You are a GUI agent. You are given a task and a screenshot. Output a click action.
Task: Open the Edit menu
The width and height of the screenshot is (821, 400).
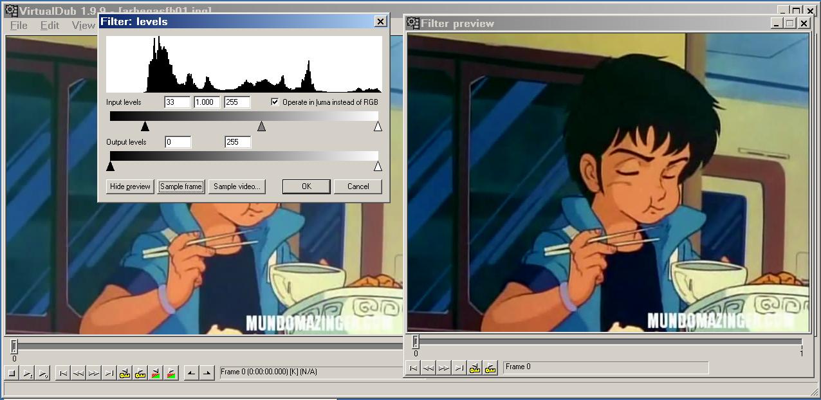click(x=50, y=26)
